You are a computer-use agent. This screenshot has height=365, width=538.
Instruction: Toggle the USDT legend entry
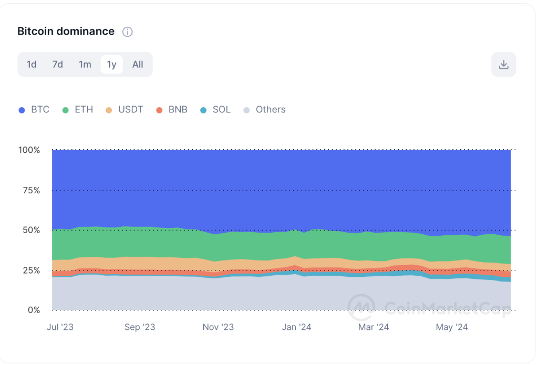(x=124, y=110)
